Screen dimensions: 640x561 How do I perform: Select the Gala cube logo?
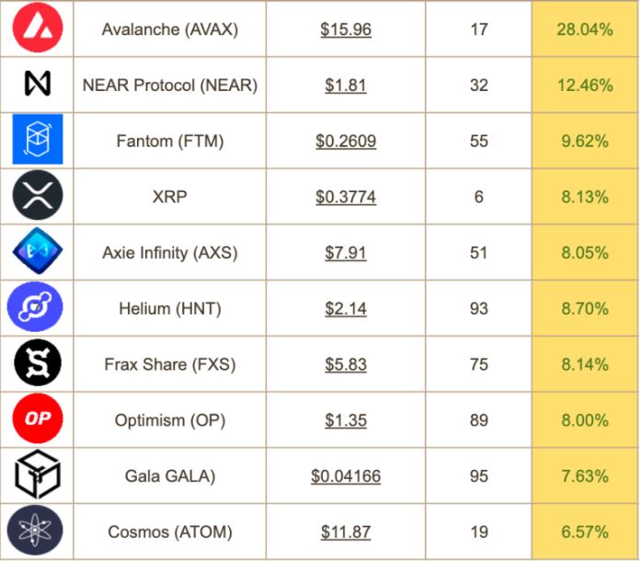[x=38, y=475]
